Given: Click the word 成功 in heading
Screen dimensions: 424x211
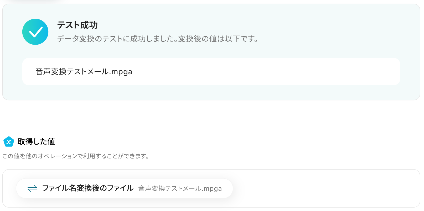Looking at the screenshot, I should (x=89, y=25).
